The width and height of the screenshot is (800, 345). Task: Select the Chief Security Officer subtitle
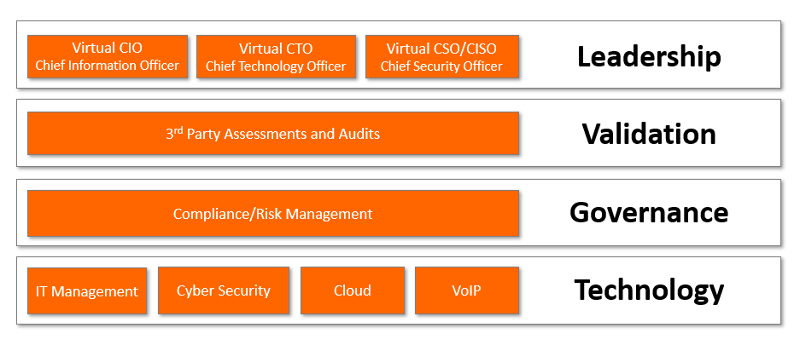[441, 66]
